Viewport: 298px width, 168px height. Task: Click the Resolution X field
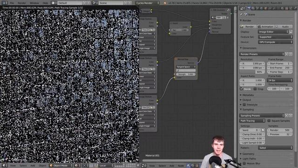[252, 63]
